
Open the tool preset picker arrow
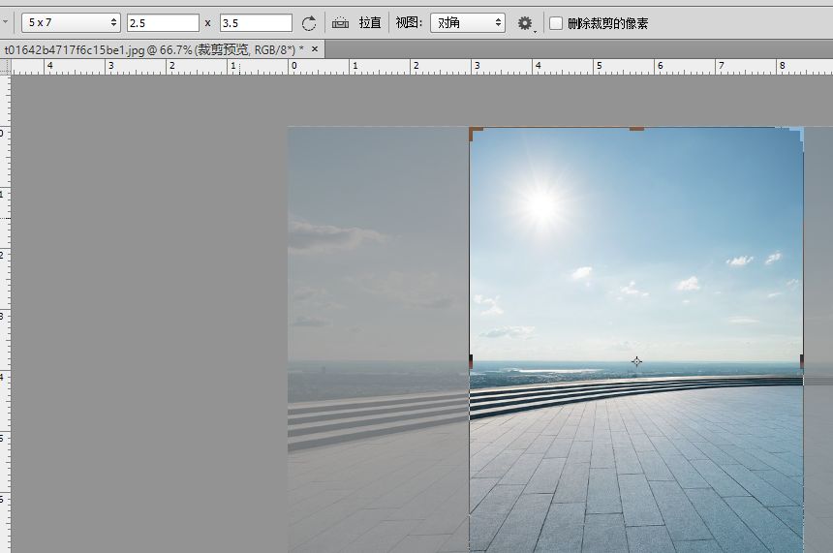tap(6, 22)
